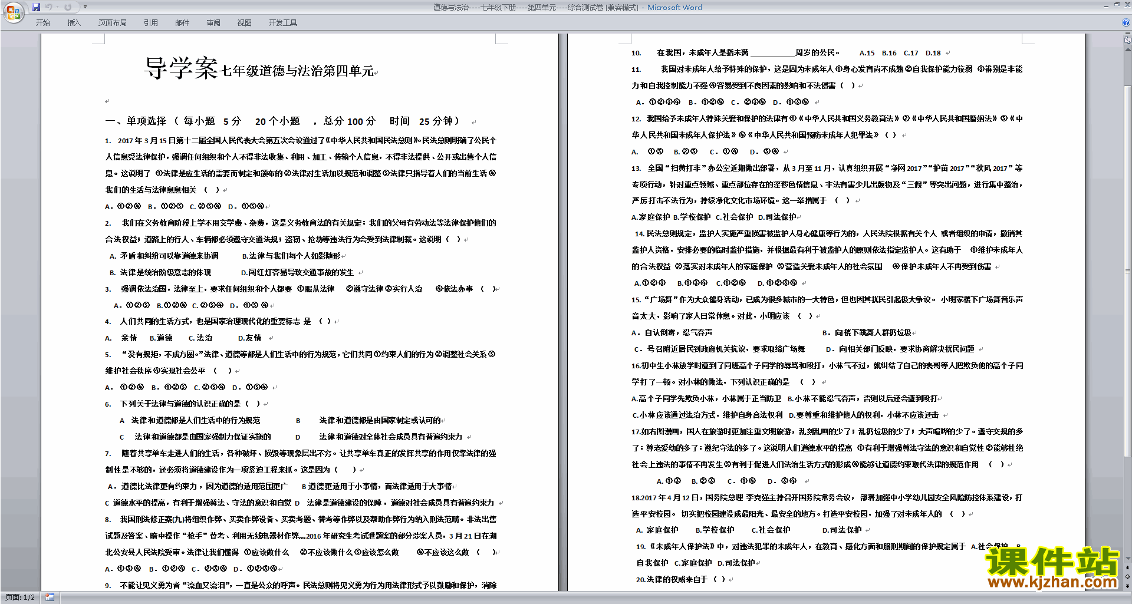Viewport: 1132px width, 604px height.
Task: Open the 插入 ribbon tab
Action: tap(74, 23)
